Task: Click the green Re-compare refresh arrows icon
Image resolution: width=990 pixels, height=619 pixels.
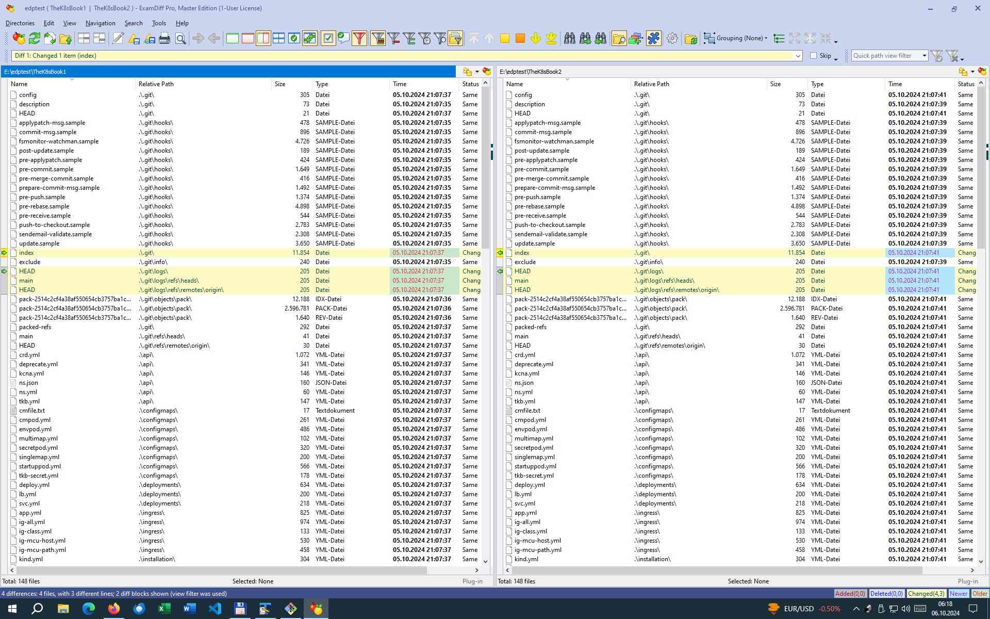Action: [35, 38]
